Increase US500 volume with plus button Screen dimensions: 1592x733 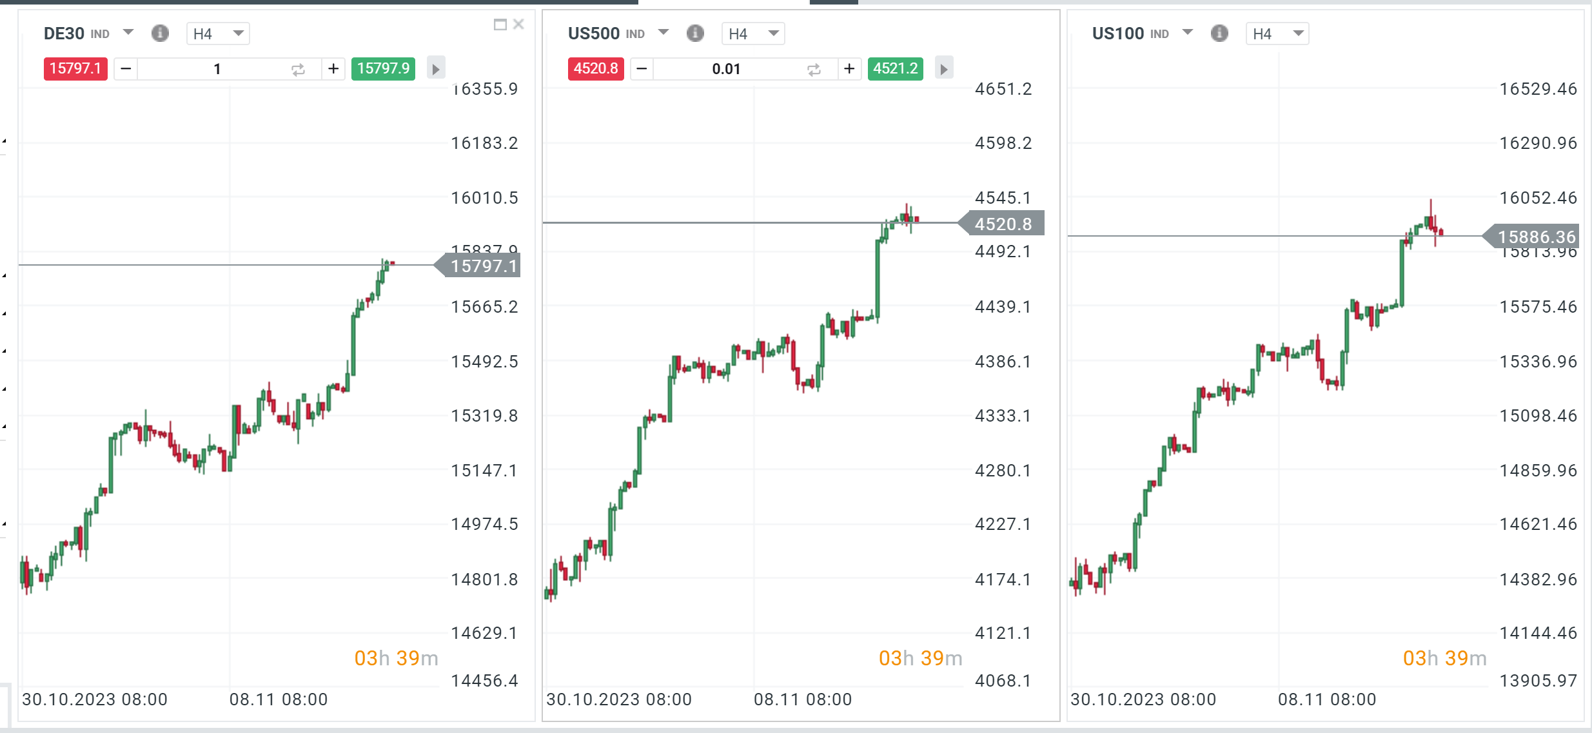tap(849, 68)
